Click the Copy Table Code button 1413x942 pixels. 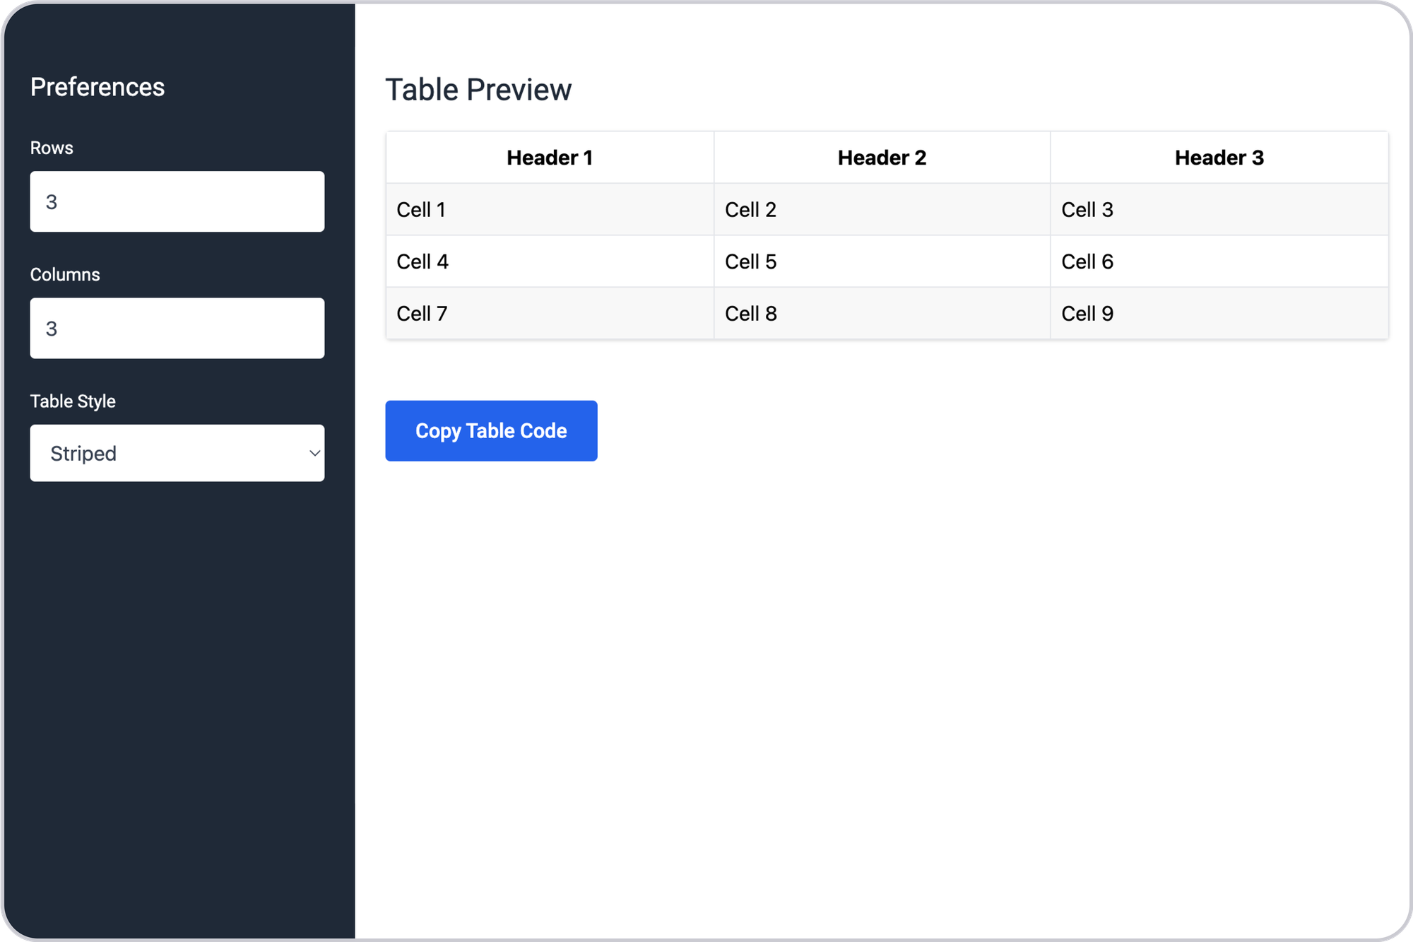(491, 431)
